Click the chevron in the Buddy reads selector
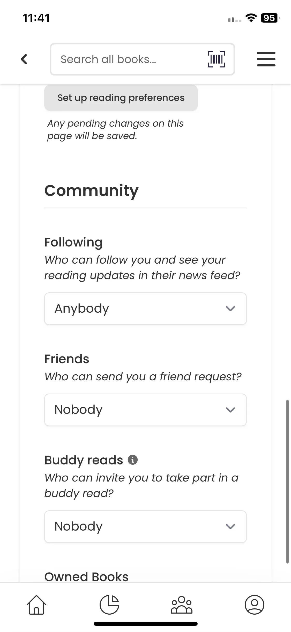This screenshot has height=632, width=291. (230, 527)
